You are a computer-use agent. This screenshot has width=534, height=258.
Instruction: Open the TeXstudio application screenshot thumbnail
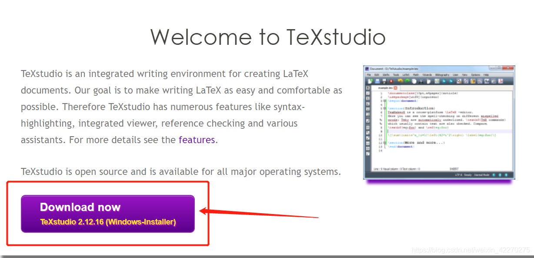click(x=439, y=122)
